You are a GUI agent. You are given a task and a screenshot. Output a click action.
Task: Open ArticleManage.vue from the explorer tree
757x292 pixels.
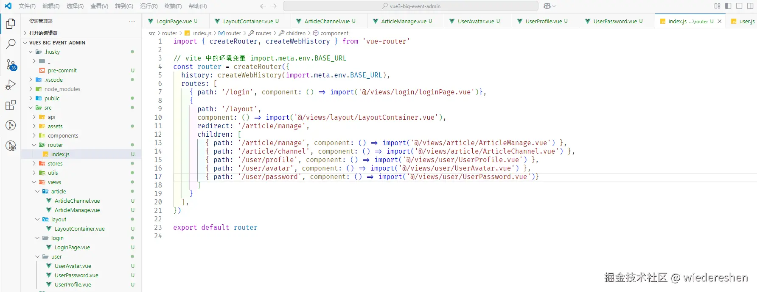81,210
